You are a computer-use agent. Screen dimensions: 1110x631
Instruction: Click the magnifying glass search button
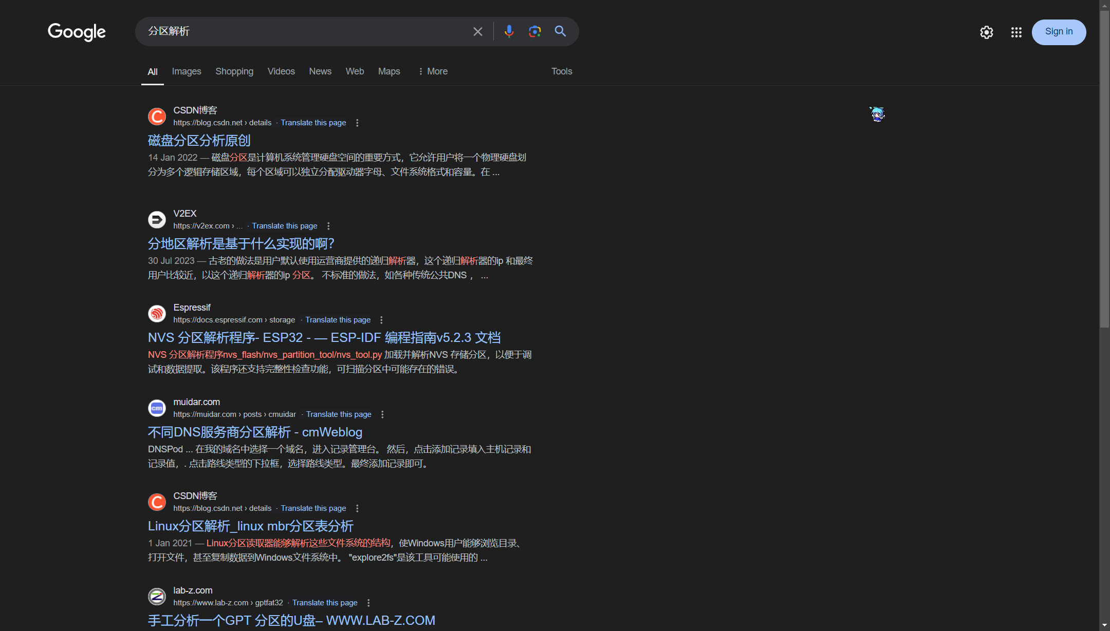[x=560, y=31]
